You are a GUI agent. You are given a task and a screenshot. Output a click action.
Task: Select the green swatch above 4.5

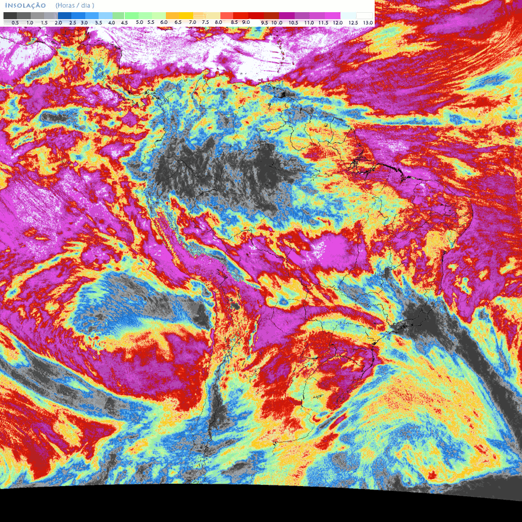pos(118,16)
